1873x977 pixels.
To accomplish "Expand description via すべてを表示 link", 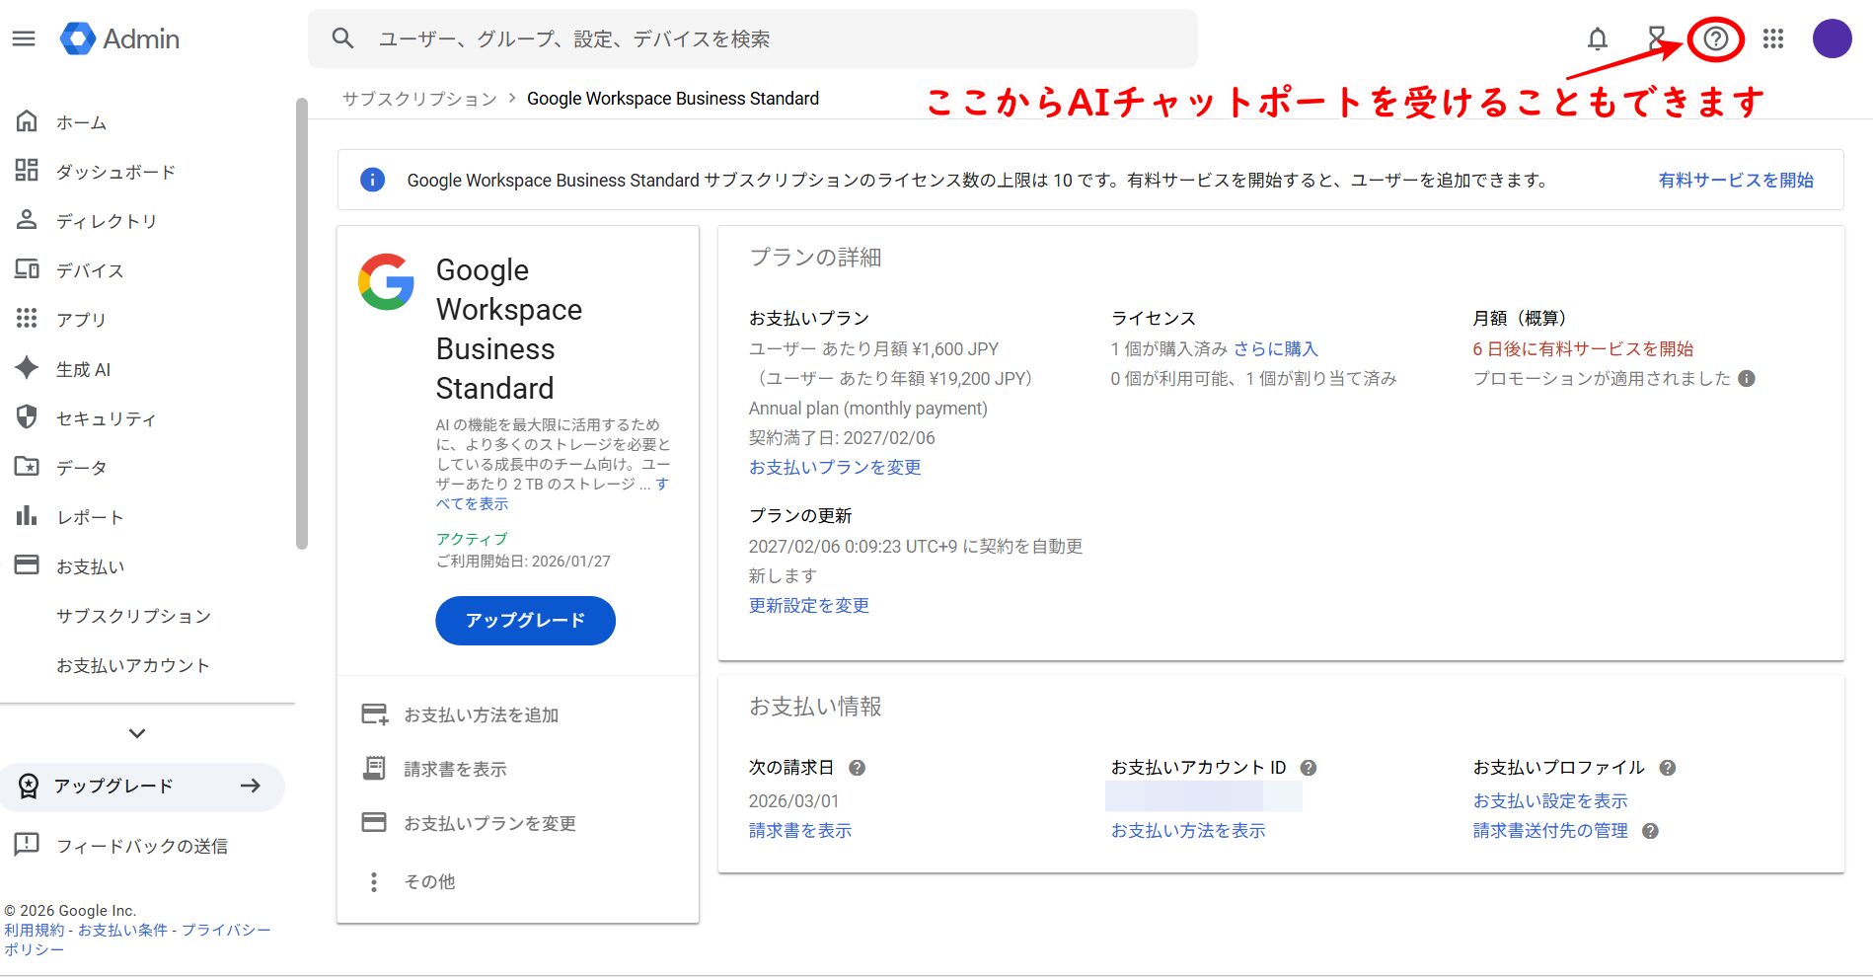I will coord(473,503).
